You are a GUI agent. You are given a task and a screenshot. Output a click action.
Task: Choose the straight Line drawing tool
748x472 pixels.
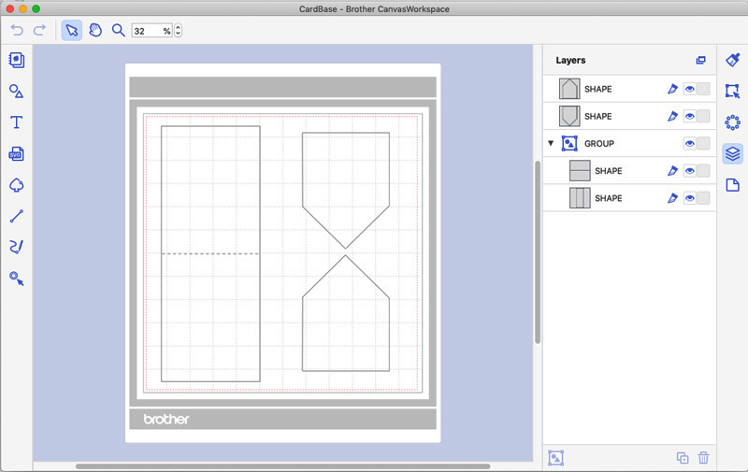(16, 217)
